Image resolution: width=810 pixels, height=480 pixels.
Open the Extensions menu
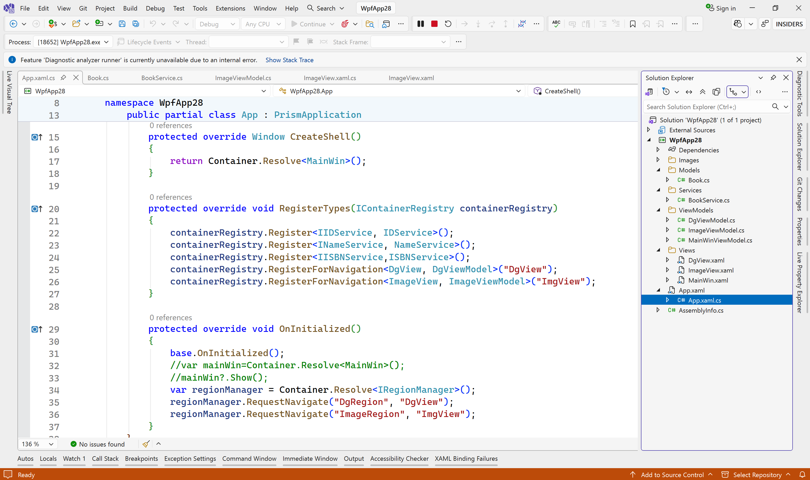coord(230,8)
